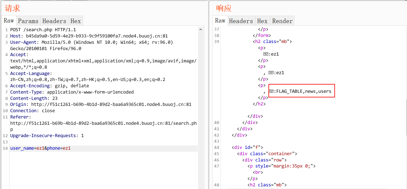
Task: Click the <div class="container"> line
Action: (267, 154)
